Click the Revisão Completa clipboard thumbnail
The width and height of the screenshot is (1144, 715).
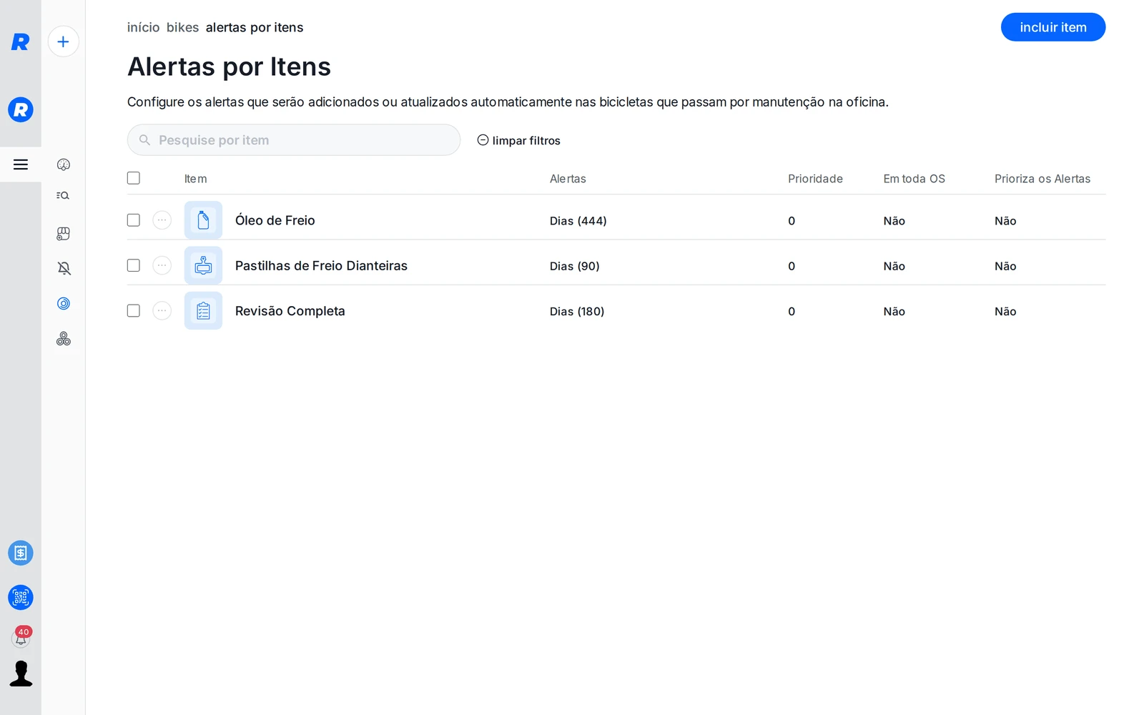coord(203,311)
